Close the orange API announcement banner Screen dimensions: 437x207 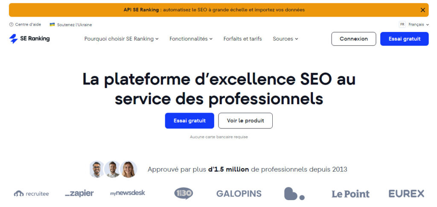tap(423, 10)
